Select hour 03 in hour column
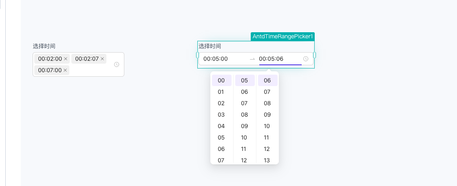457x186 pixels. point(221,115)
